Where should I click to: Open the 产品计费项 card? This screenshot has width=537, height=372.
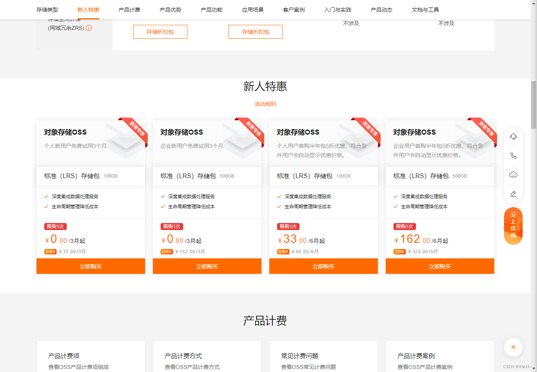tap(91, 356)
